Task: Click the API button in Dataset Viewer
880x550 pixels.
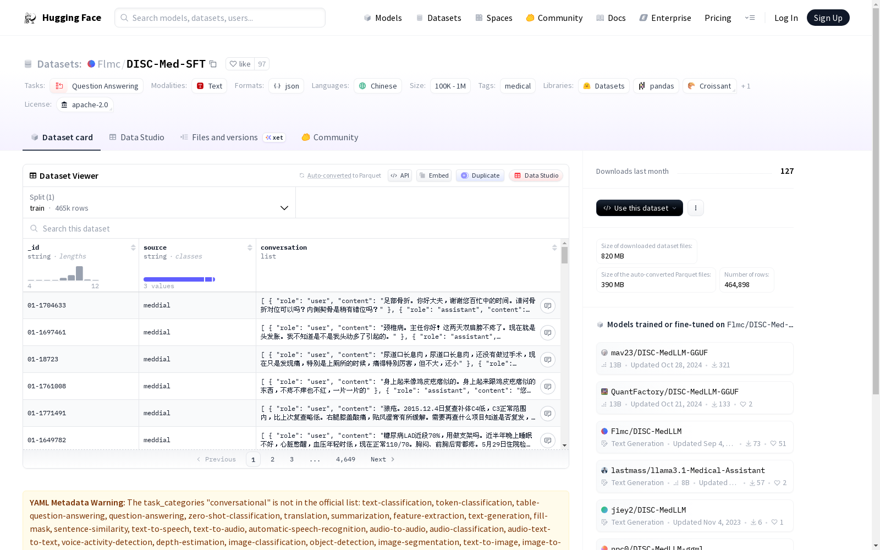Action: click(x=400, y=175)
